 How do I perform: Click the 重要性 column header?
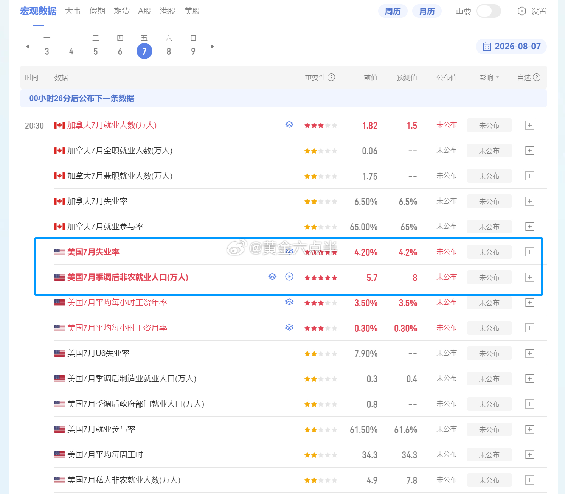[315, 77]
